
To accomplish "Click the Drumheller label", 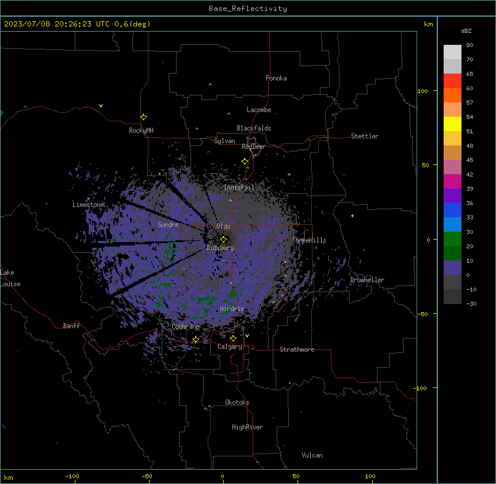I will (x=367, y=280).
